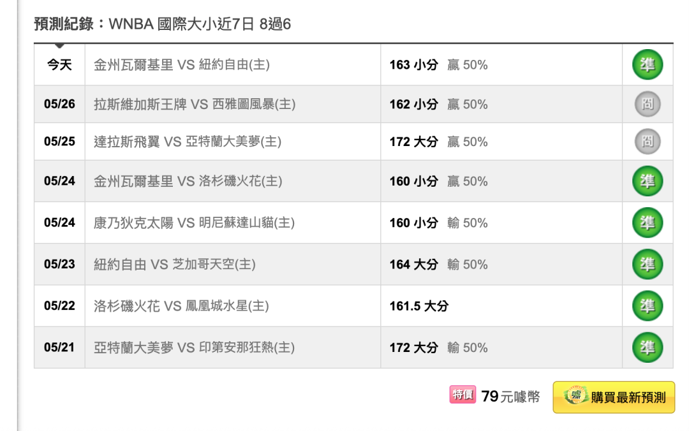Click the green 準 badge in today's row
Screen dimensions: 689x431
click(x=648, y=64)
